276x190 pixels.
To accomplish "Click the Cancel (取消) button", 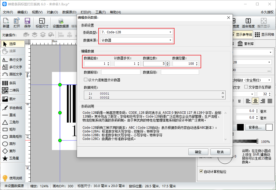I will 220,152.
